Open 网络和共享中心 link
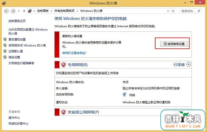The height and width of the screenshot is (132, 207). click(x=18, y=124)
